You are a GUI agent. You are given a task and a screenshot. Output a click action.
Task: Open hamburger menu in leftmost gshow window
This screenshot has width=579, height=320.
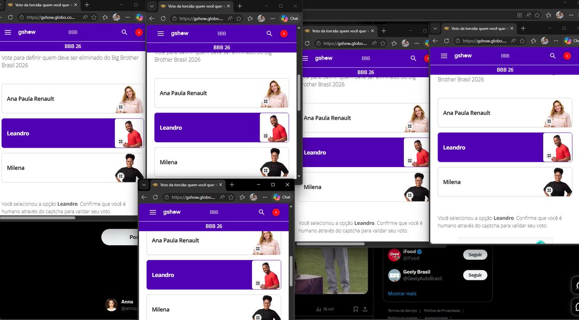tap(8, 32)
